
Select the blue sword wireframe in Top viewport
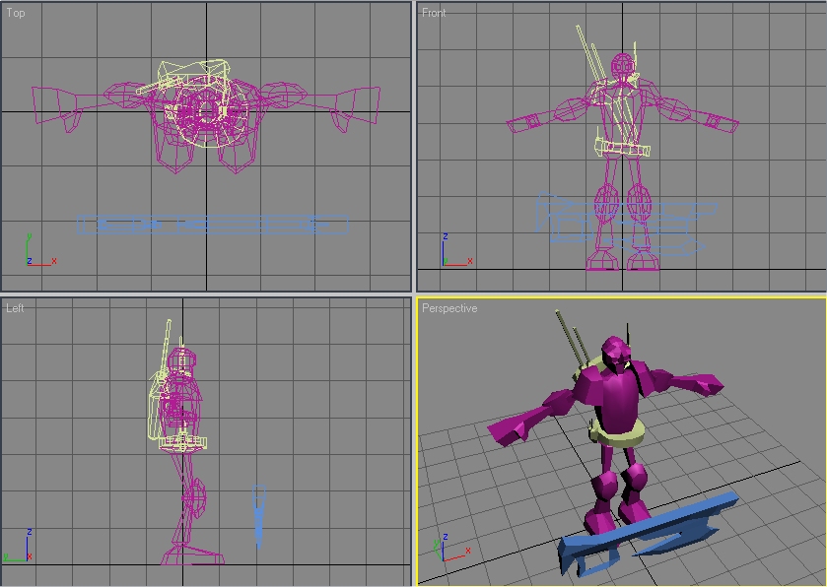[213, 225]
